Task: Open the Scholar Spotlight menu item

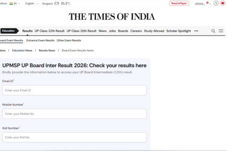Action: pos(179,31)
